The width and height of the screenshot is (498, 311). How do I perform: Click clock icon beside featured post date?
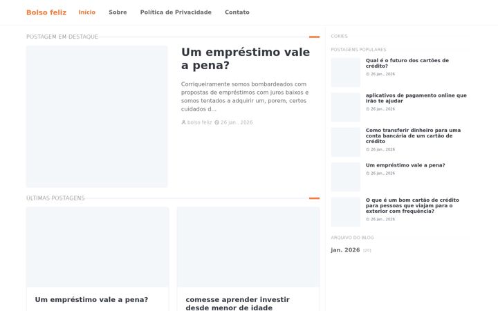(x=216, y=122)
